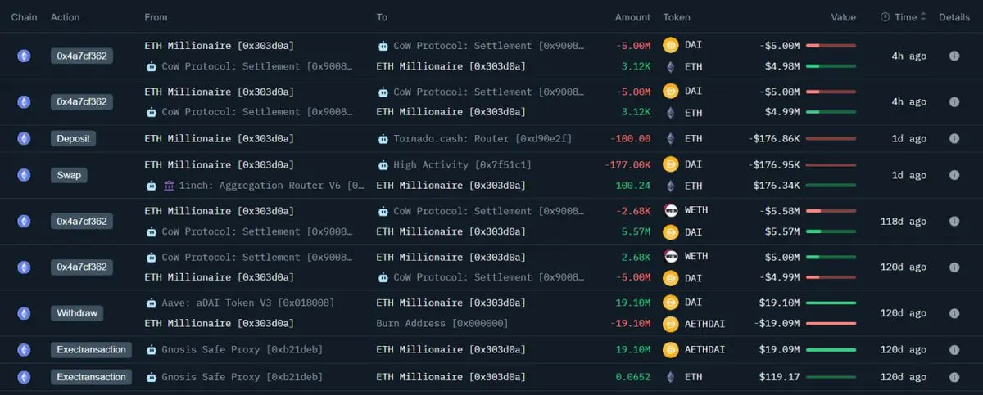Click green value bar beside $19.10M
This screenshot has height=395, width=983.
click(x=831, y=303)
